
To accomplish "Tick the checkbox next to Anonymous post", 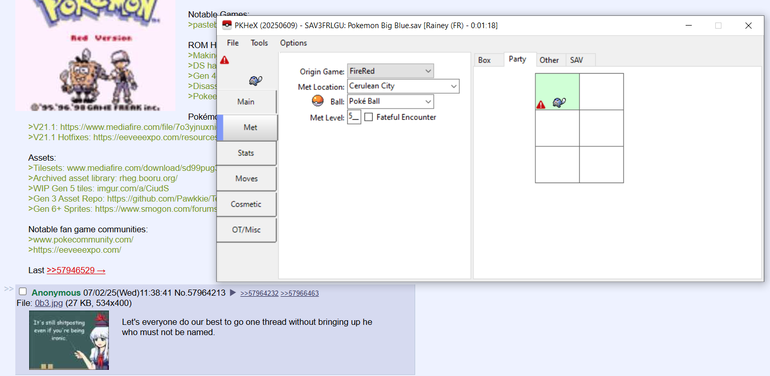I will [22, 292].
